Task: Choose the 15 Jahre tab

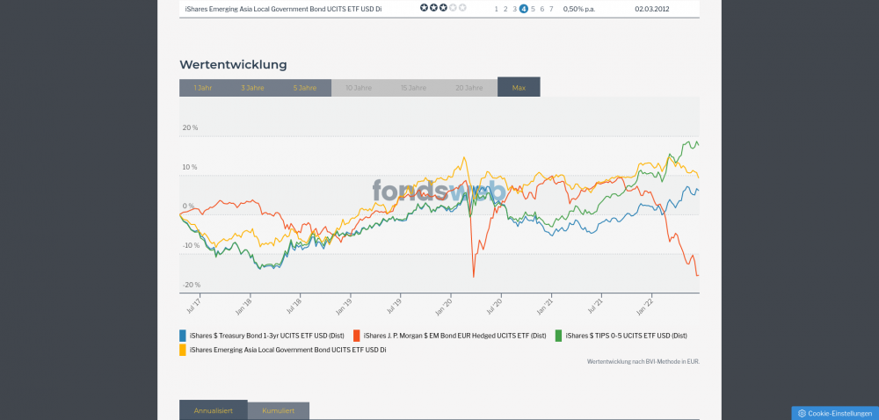Action: [x=413, y=88]
